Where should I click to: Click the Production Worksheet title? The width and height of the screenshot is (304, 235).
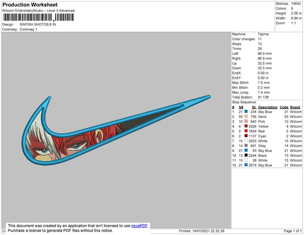tap(30, 5)
